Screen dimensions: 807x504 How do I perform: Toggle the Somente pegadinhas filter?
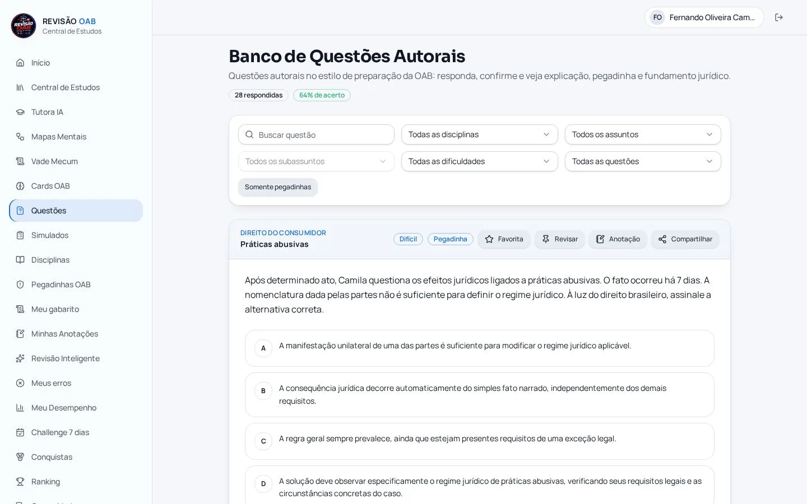(278, 187)
